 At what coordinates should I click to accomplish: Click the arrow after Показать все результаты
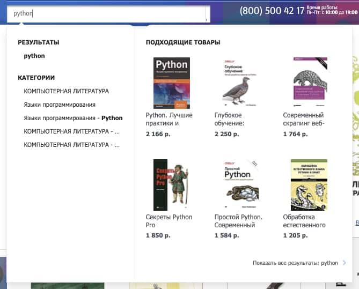(344, 263)
